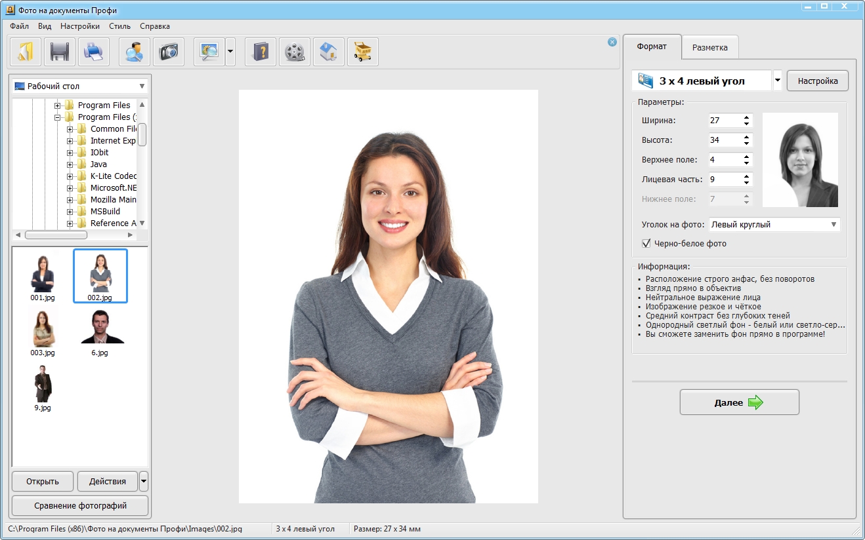865x540 pixels.
Task: Switch to the Разметка tab
Action: pos(709,48)
